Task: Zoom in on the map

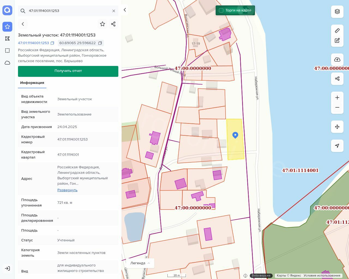Action: (337, 98)
